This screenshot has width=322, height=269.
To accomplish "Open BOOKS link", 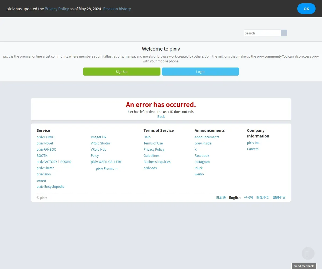I will (66, 162).
